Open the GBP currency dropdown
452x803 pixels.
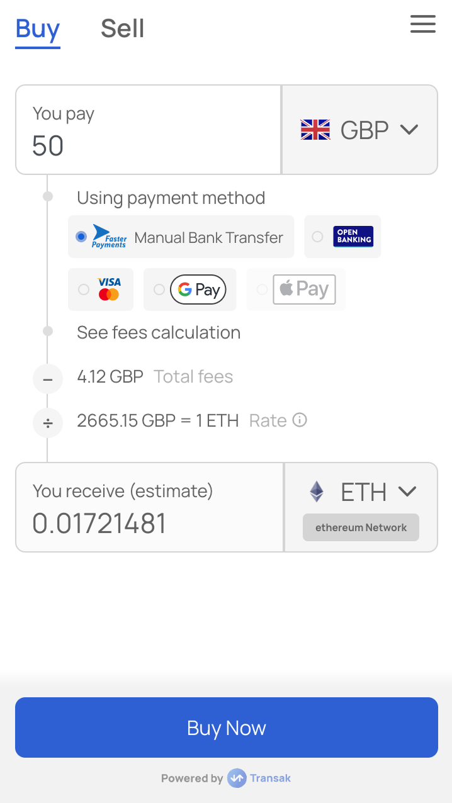359,130
